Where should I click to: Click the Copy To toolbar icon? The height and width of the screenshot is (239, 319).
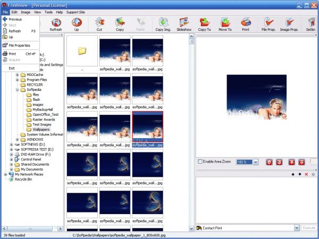pyautogui.click(x=205, y=24)
